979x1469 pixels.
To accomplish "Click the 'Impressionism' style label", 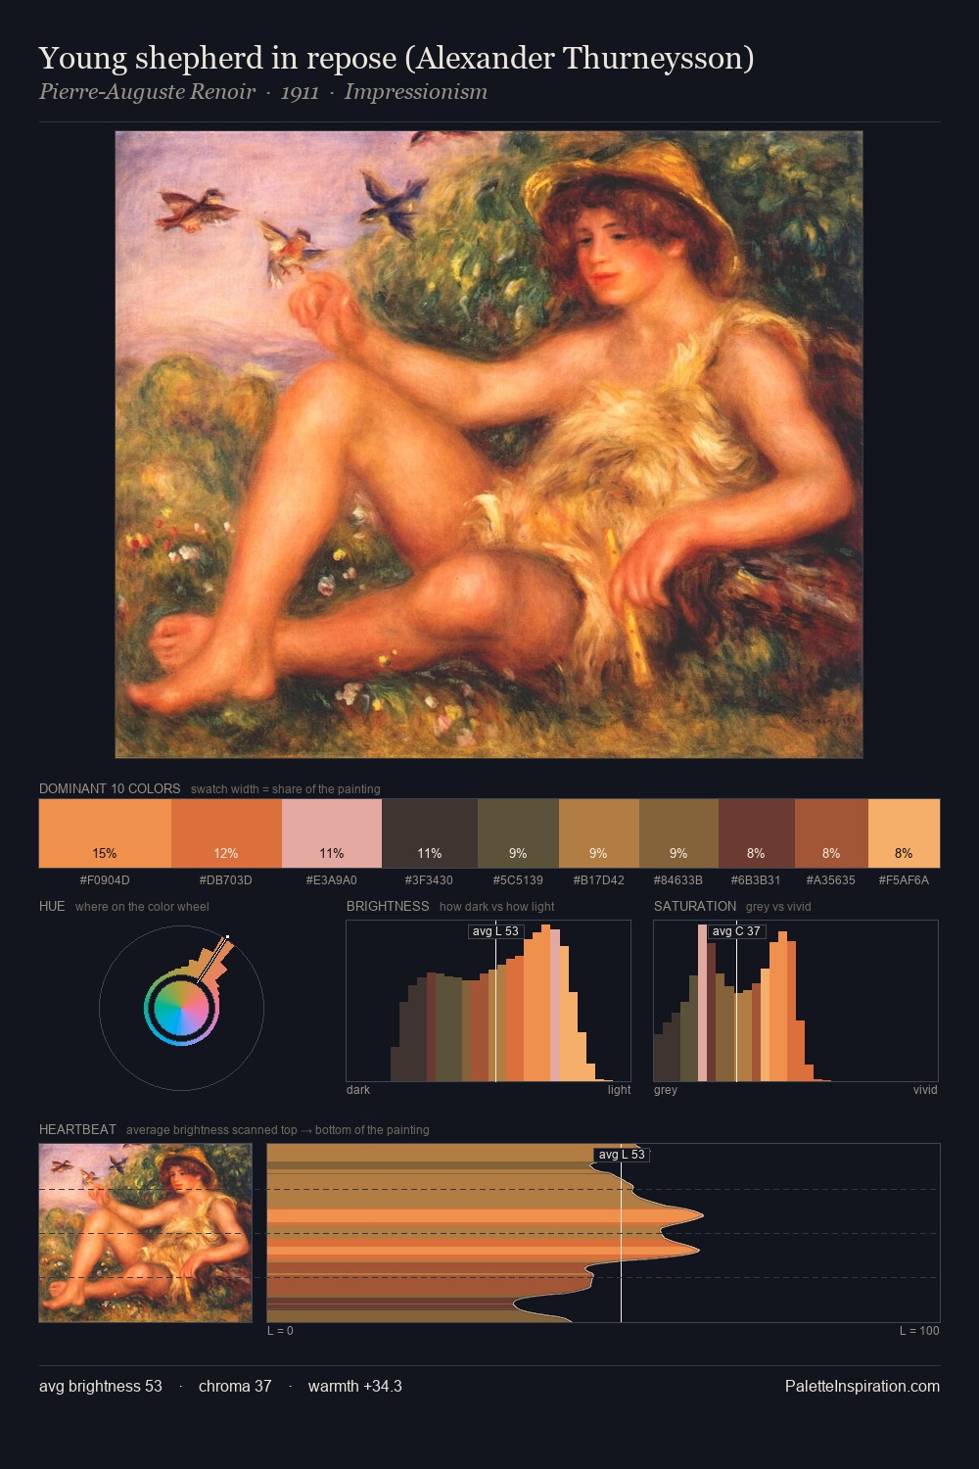I will click(416, 92).
